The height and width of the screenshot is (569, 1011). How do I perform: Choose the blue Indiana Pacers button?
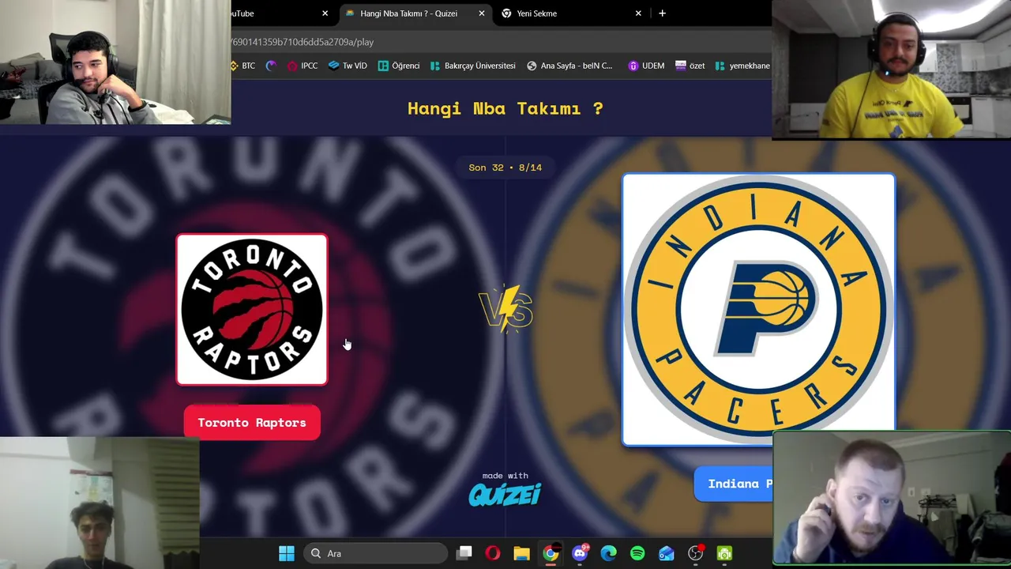(x=734, y=484)
